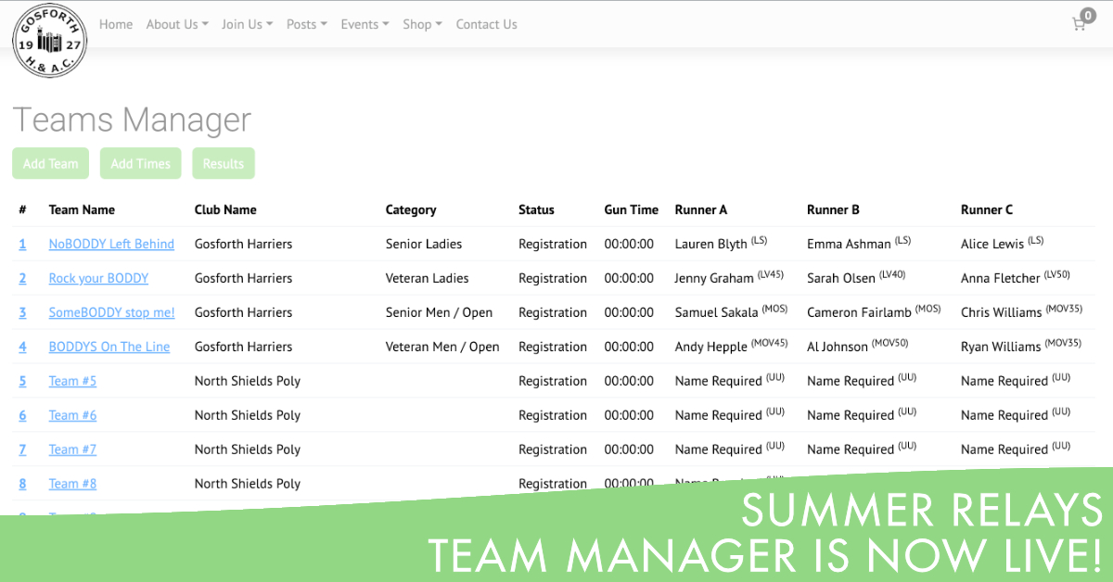Open team link NoBODDY Left Behind
The width and height of the screenshot is (1113, 582).
coord(111,244)
